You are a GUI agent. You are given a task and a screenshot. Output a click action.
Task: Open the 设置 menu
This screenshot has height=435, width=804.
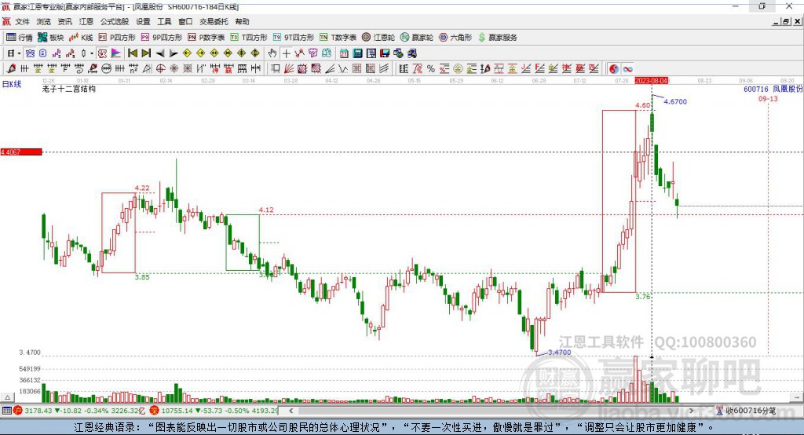143,21
